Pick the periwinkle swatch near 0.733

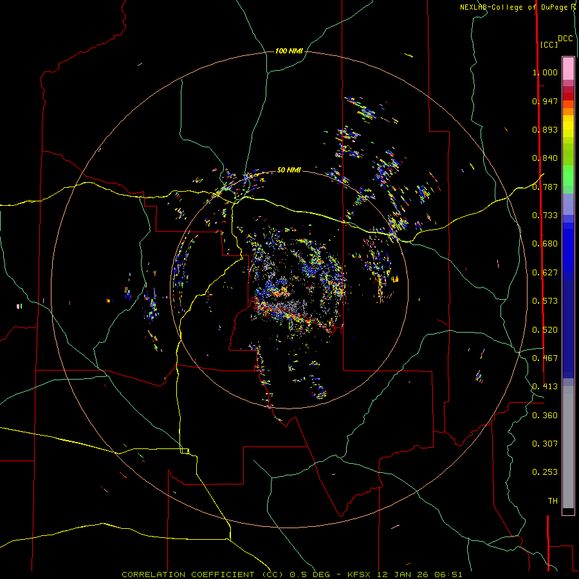tap(568, 205)
